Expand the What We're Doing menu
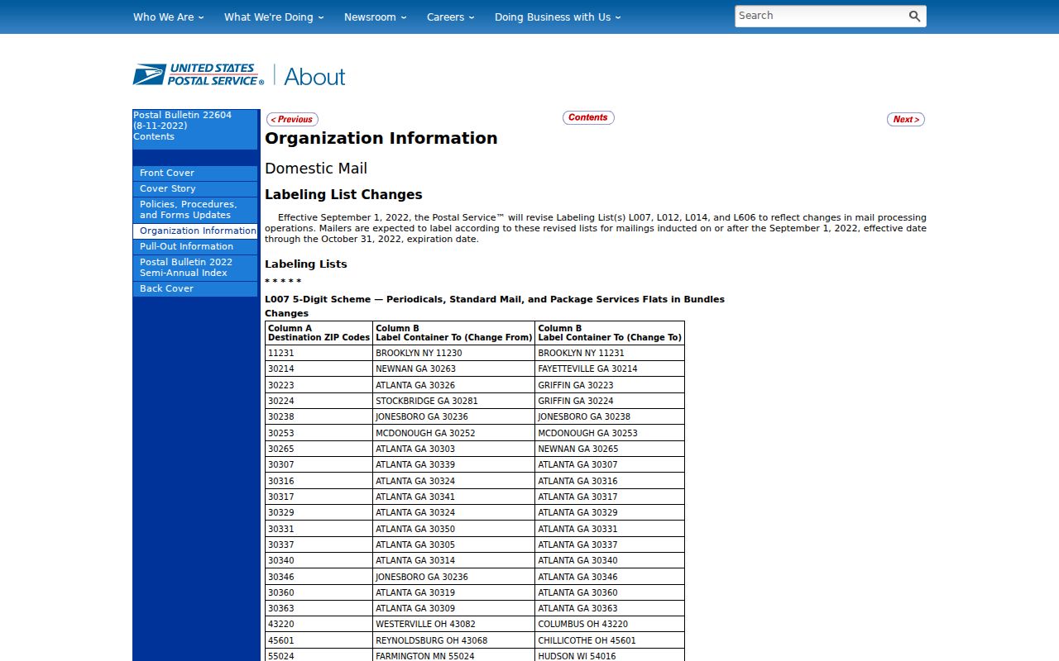 (274, 17)
